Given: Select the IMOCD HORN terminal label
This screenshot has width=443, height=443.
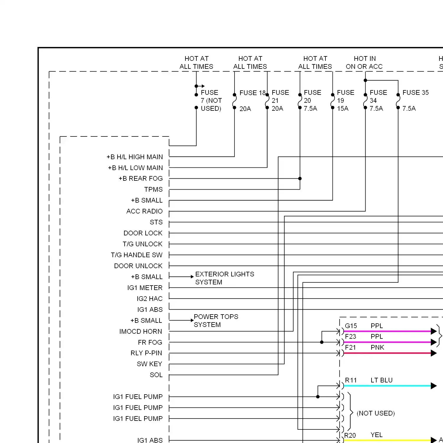Looking at the screenshot, I should point(141,331).
